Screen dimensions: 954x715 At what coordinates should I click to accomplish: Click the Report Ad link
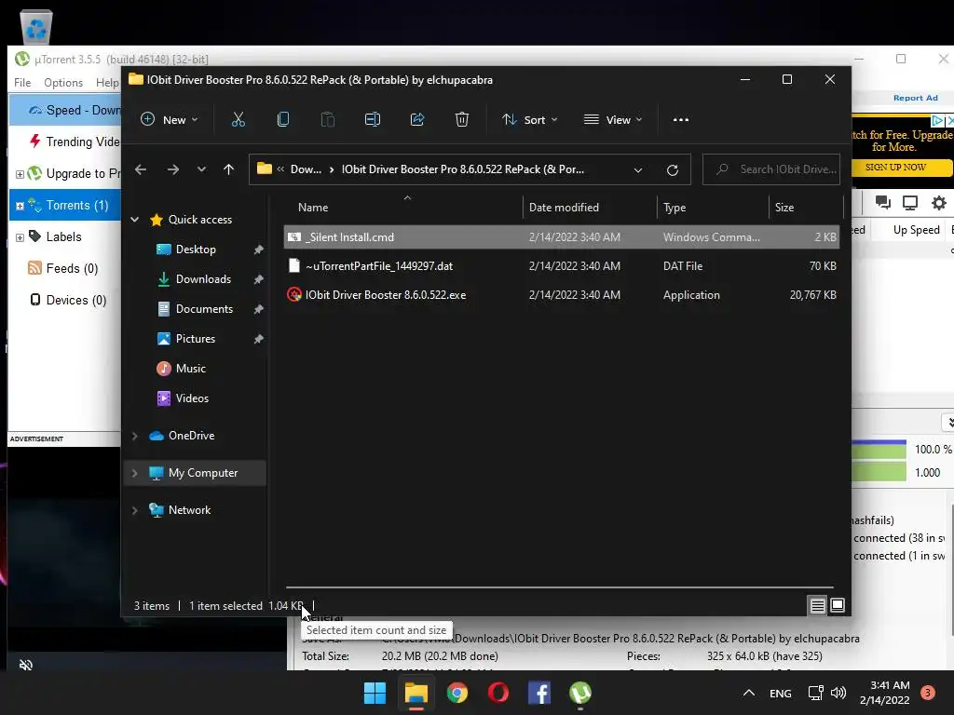click(x=915, y=98)
